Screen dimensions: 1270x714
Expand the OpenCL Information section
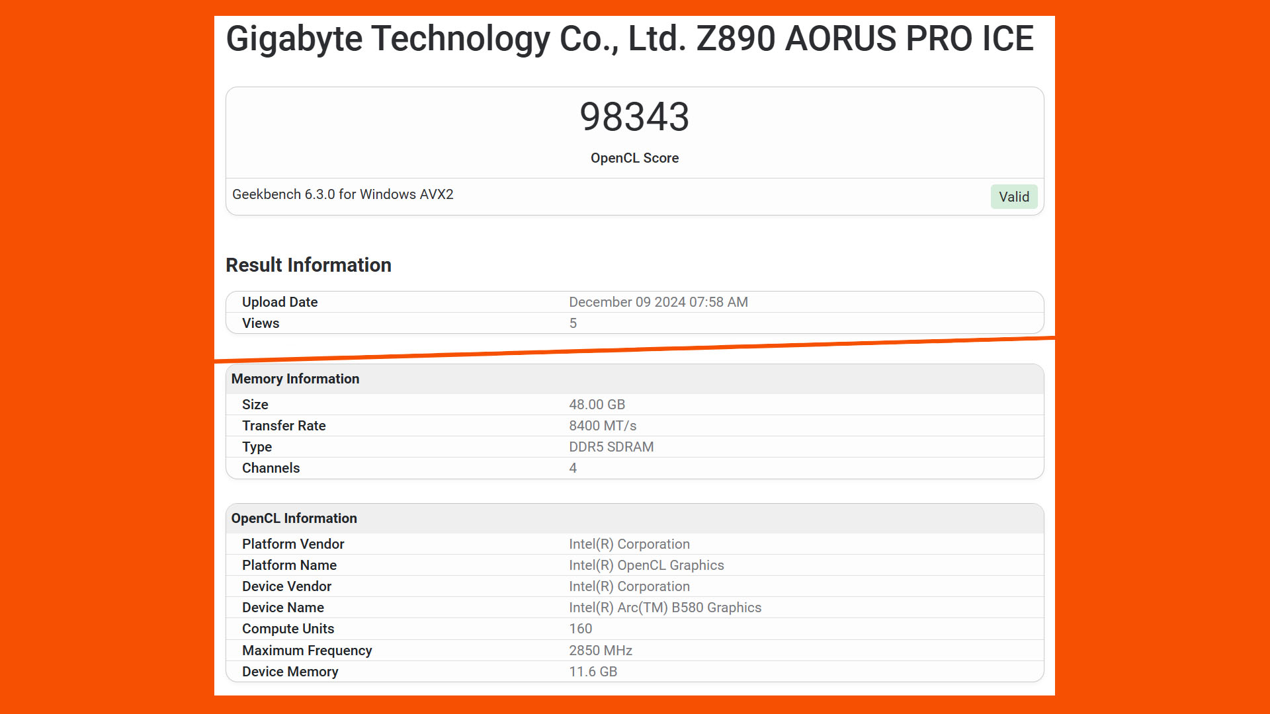pyautogui.click(x=294, y=518)
